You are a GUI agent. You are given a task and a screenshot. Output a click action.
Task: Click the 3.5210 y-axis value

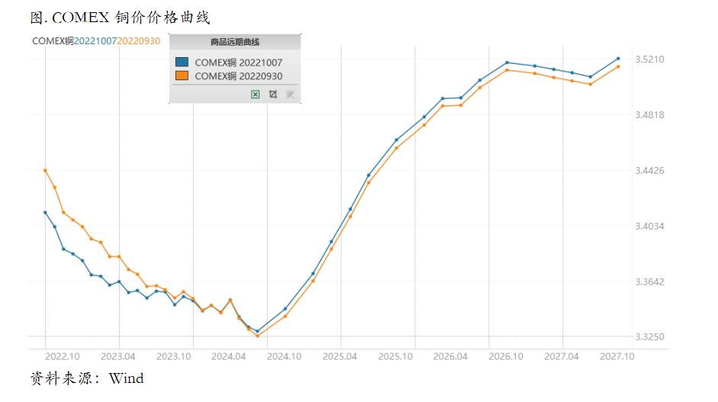tap(649, 59)
